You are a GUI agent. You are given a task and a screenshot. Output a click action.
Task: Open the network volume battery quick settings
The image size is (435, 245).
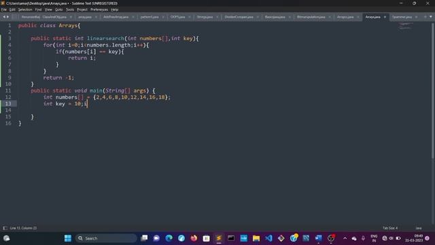(391, 238)
